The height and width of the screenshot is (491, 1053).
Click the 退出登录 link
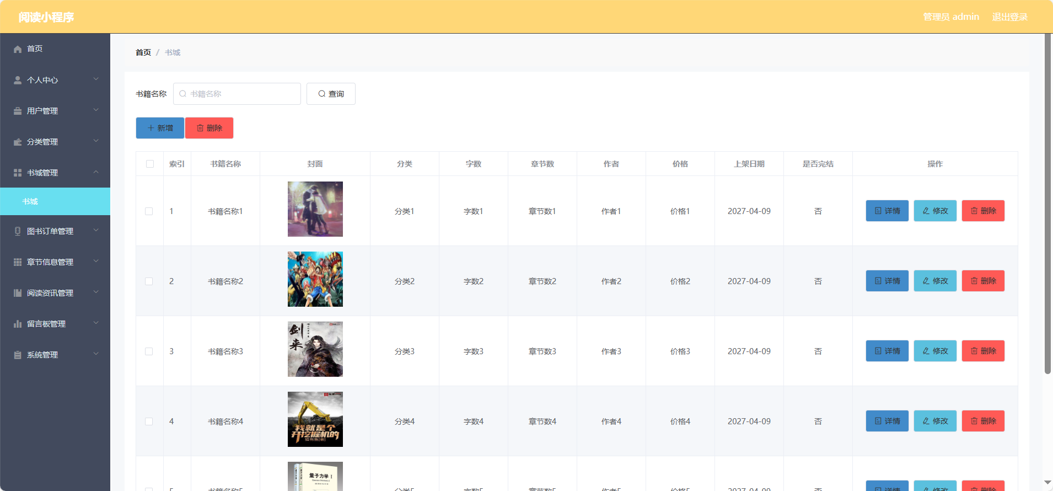(x=1010, y=17)
